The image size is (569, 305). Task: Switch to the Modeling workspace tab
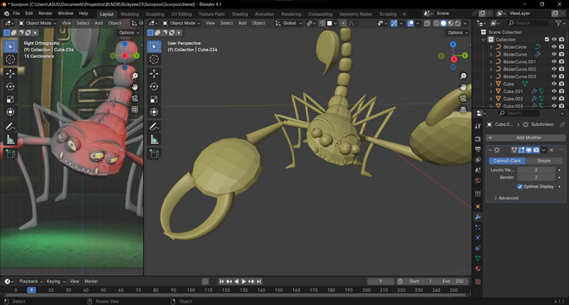pyautogui.click(x=130, y=14)
